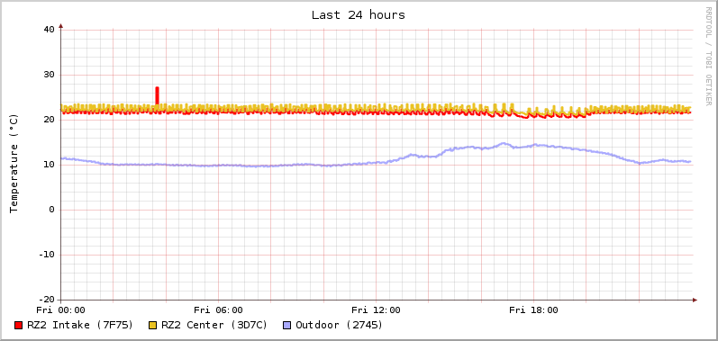Click the Fri 12:00 time axis label
This screenshot has width=718, height=341.
[x=376, y=310]
